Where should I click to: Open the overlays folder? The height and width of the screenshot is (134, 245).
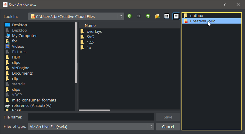[94, 31]
